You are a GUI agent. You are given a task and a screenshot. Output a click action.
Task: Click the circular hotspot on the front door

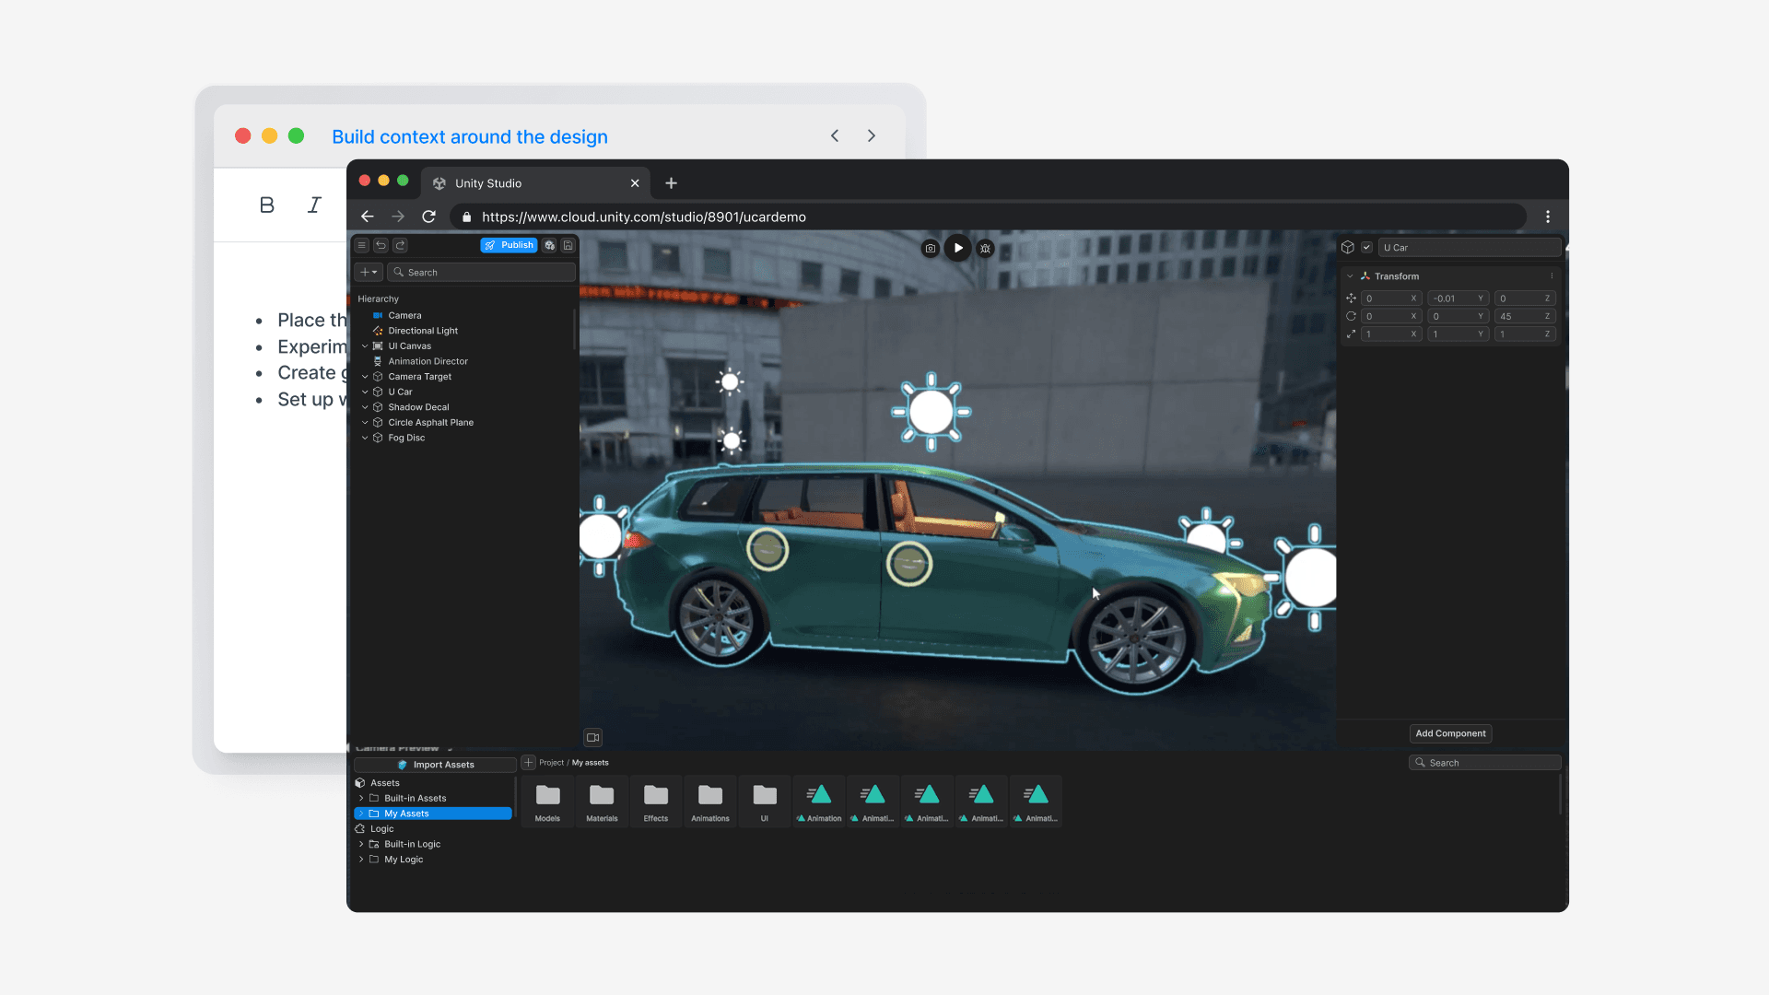coord(909,562)
